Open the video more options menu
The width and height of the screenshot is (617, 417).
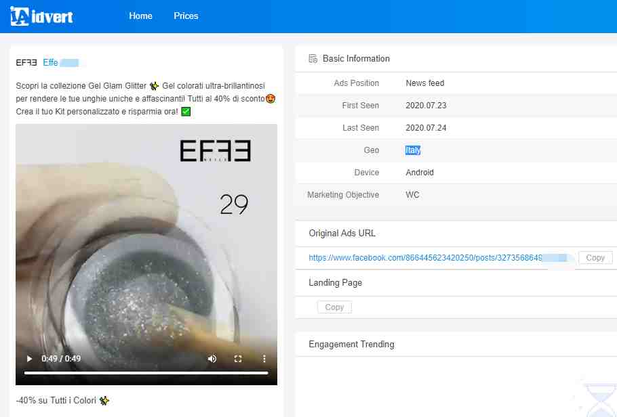point(264,359)
